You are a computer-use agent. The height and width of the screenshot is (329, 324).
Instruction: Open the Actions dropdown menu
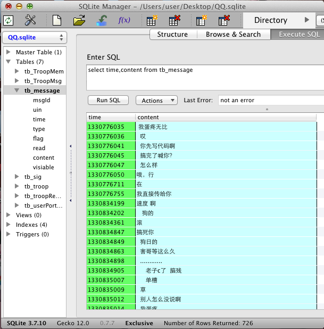[156, 100]
